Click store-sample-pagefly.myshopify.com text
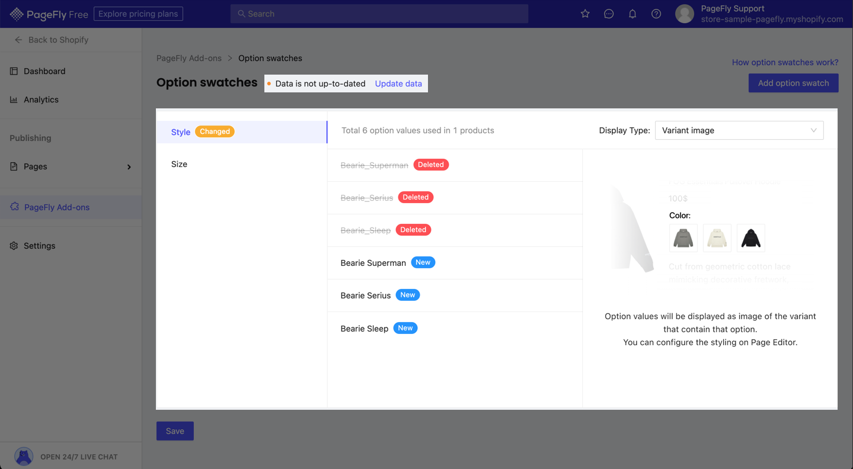This screenshot has height=469, width=853. [772, 19]
